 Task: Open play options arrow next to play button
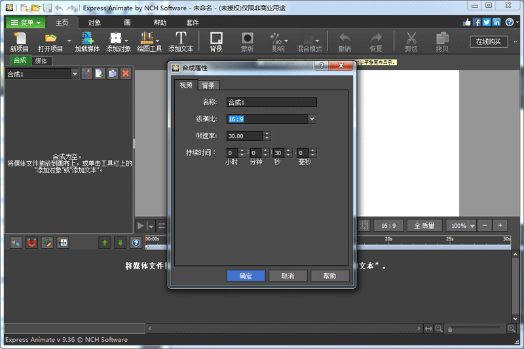tap(151, 227)
